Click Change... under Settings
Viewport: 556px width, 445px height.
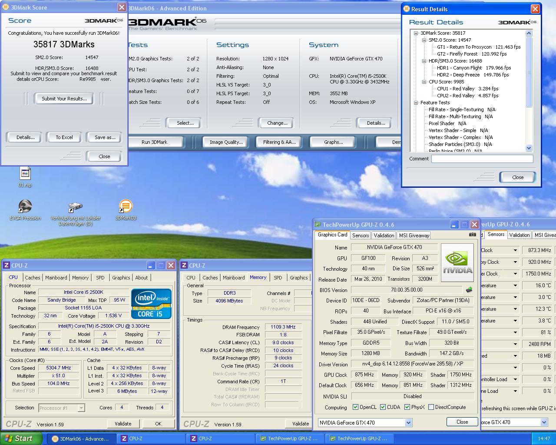277,123
